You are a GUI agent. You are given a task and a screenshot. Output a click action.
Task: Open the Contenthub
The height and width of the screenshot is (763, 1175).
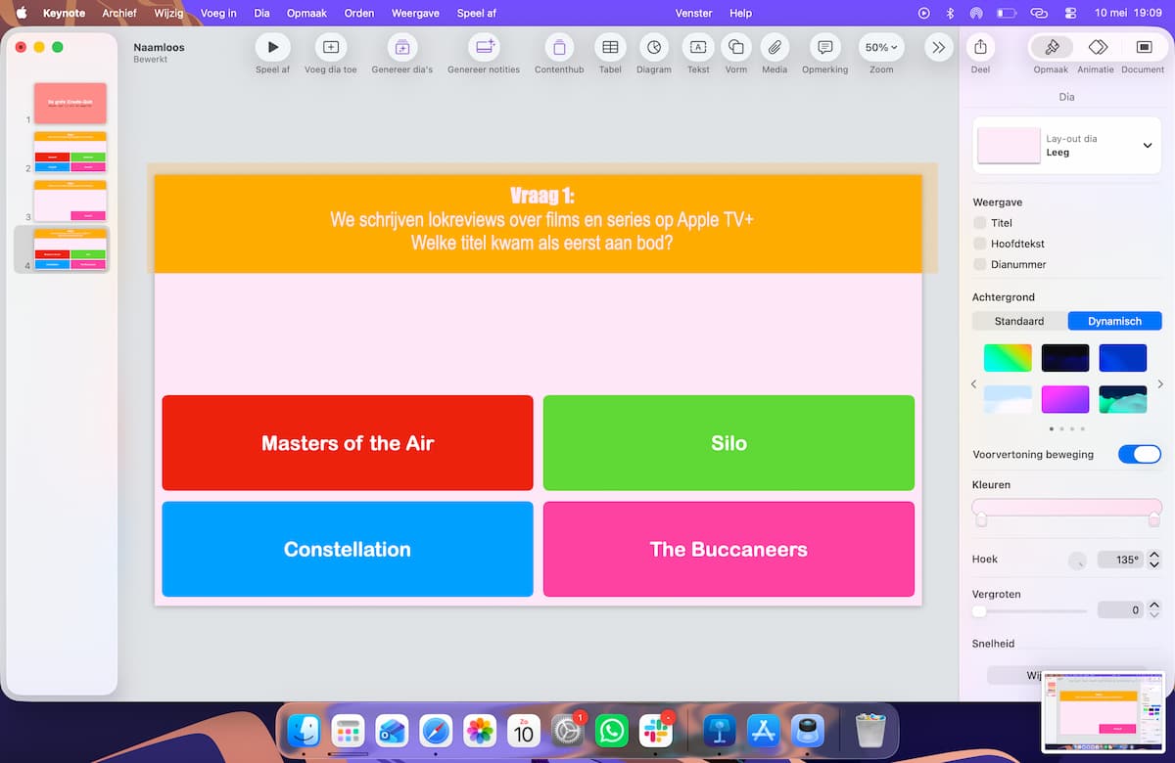pyautogui.click(x=559, y=47)
